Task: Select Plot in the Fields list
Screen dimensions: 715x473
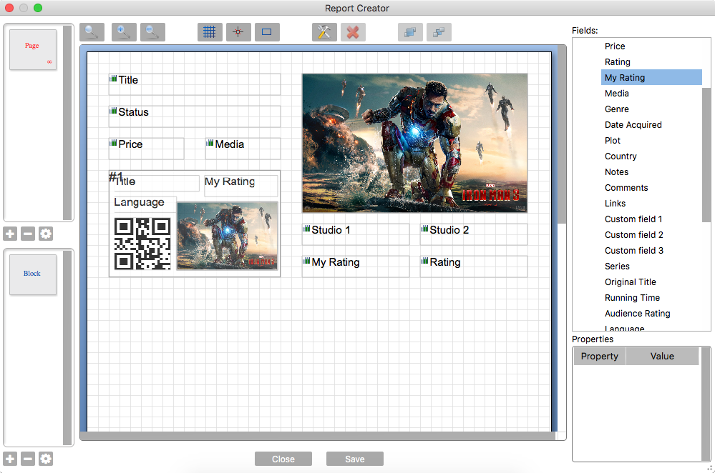Action: [613, 141]
